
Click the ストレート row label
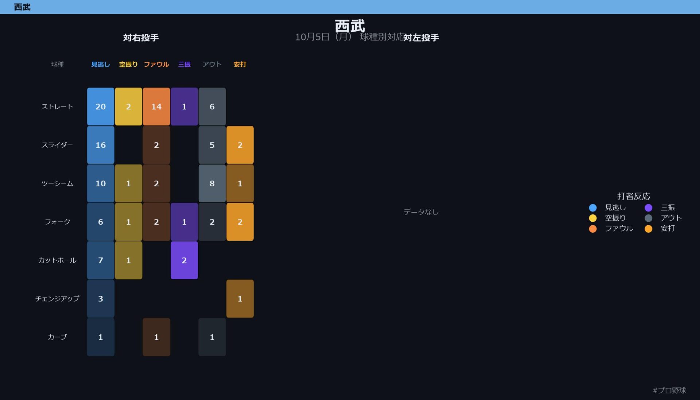pos(57,106)
